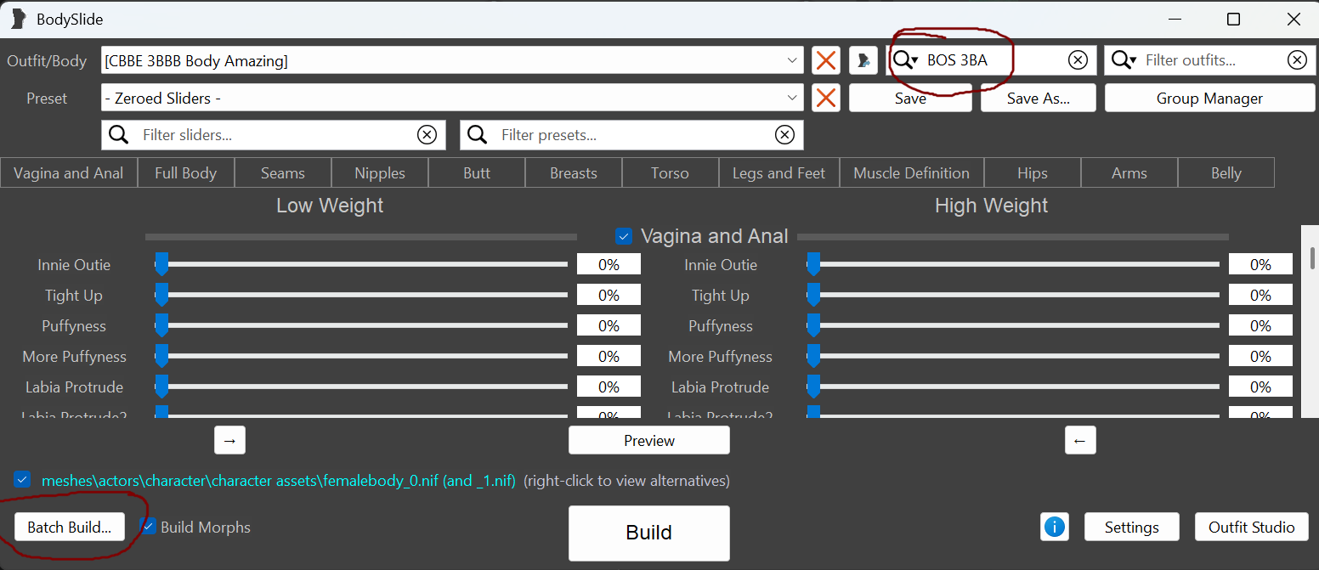Click the slider filter magnifier icon
This screenshot has width=1319, height=570.
tap(119, 135)
